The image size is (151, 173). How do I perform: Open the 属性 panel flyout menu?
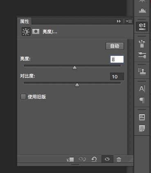pyautogui.click(x=129, y=21)
